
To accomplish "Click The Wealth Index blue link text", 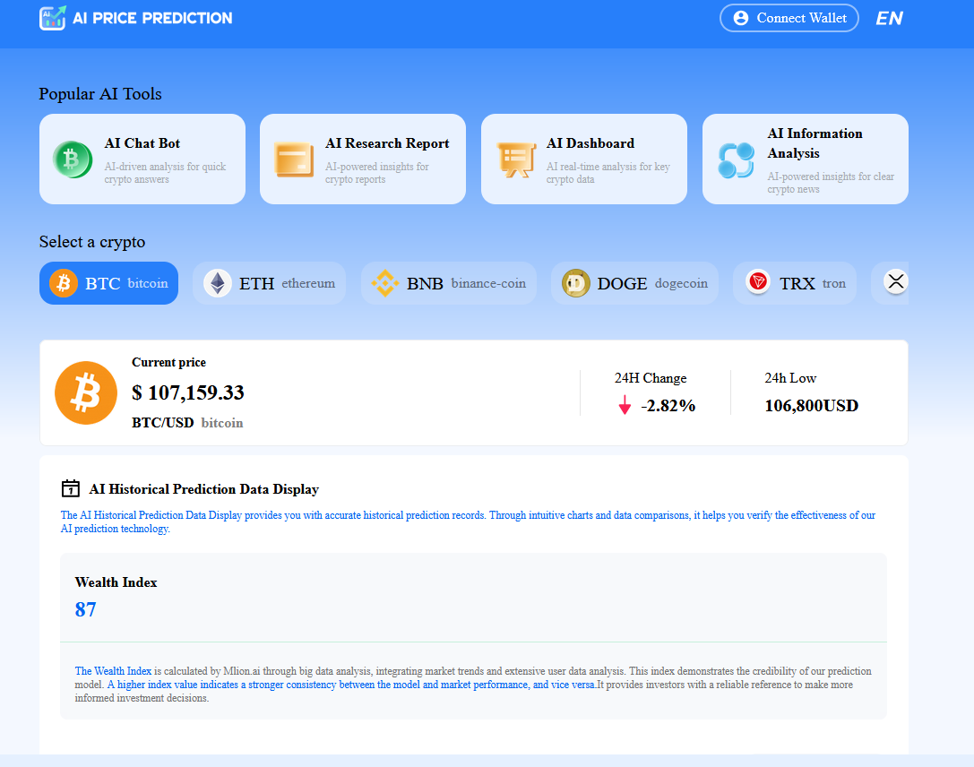I will (112, 671).
